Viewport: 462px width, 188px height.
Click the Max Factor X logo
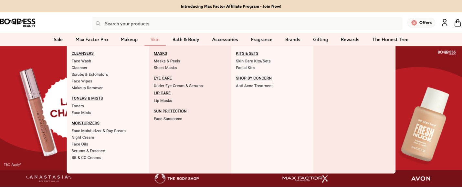pyautogui.click(x=305, y=178)
